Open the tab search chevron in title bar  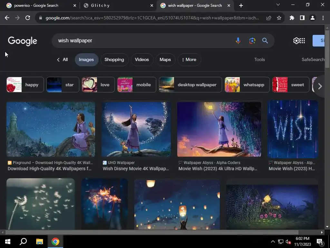[278, 5]
